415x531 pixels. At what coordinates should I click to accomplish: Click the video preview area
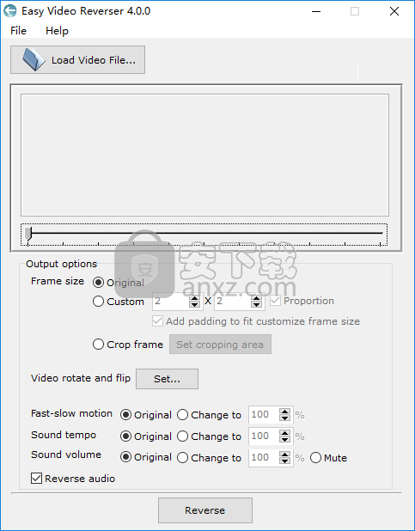[204, 156]
